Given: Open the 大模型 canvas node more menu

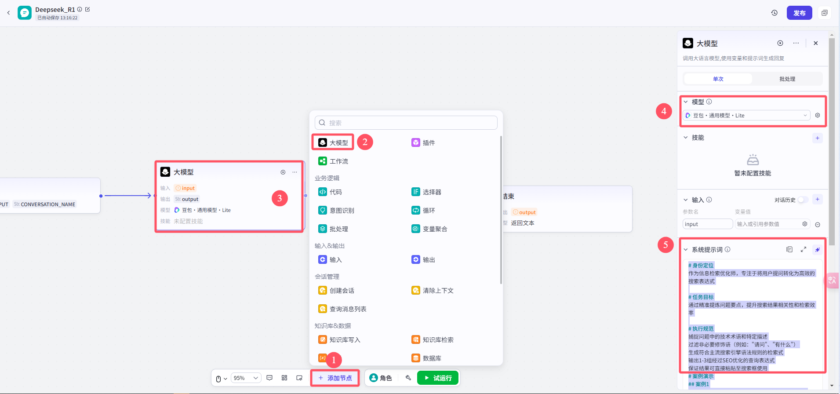Looking at the screenshot, I should point(295,172).
